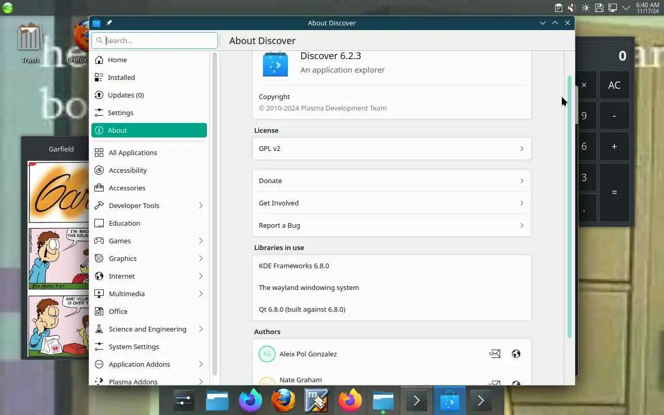Screen dimensions: 664x415
Task: Open the mtPaint taskbar icon
Action: (316, 400)
